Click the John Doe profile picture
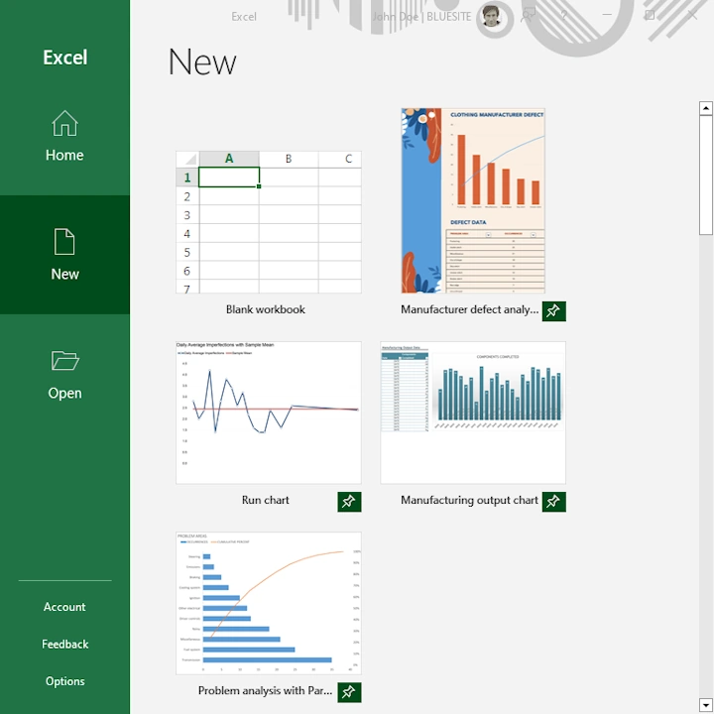 point(491,17)
